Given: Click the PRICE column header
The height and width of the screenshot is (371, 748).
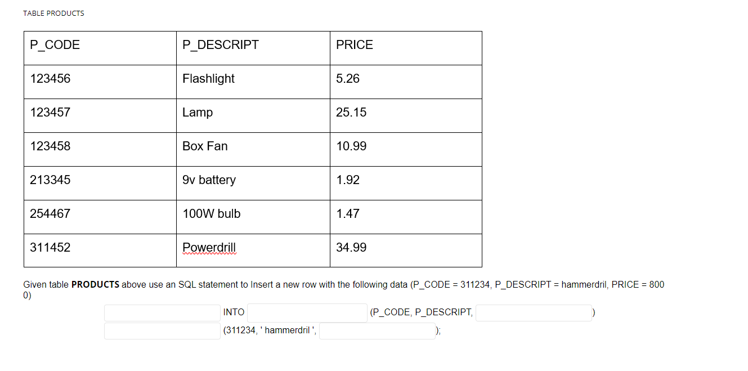Looking at the screenshot, I should pyautogui.click(x=355, y=44).
